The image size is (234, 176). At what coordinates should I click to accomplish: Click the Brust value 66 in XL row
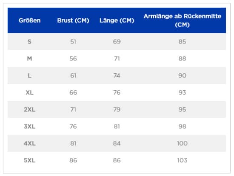coord(73,92)
